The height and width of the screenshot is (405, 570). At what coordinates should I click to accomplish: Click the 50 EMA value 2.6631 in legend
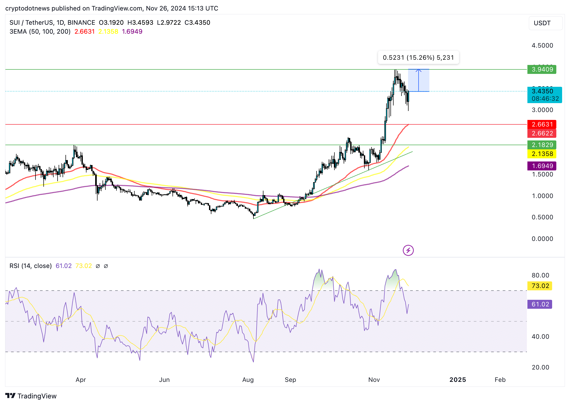point(84,32)
